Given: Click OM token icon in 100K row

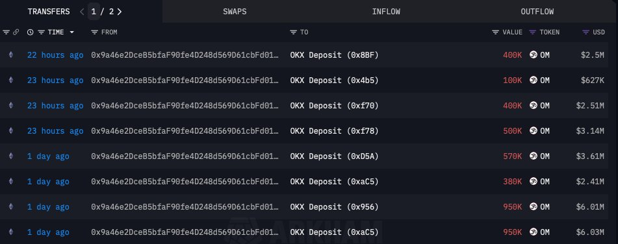Looking at the screenshot, I should click(x=534, y=80).
